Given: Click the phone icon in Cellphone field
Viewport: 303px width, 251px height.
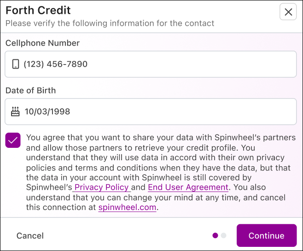Looking at the screenshot, I should [16, 64].
